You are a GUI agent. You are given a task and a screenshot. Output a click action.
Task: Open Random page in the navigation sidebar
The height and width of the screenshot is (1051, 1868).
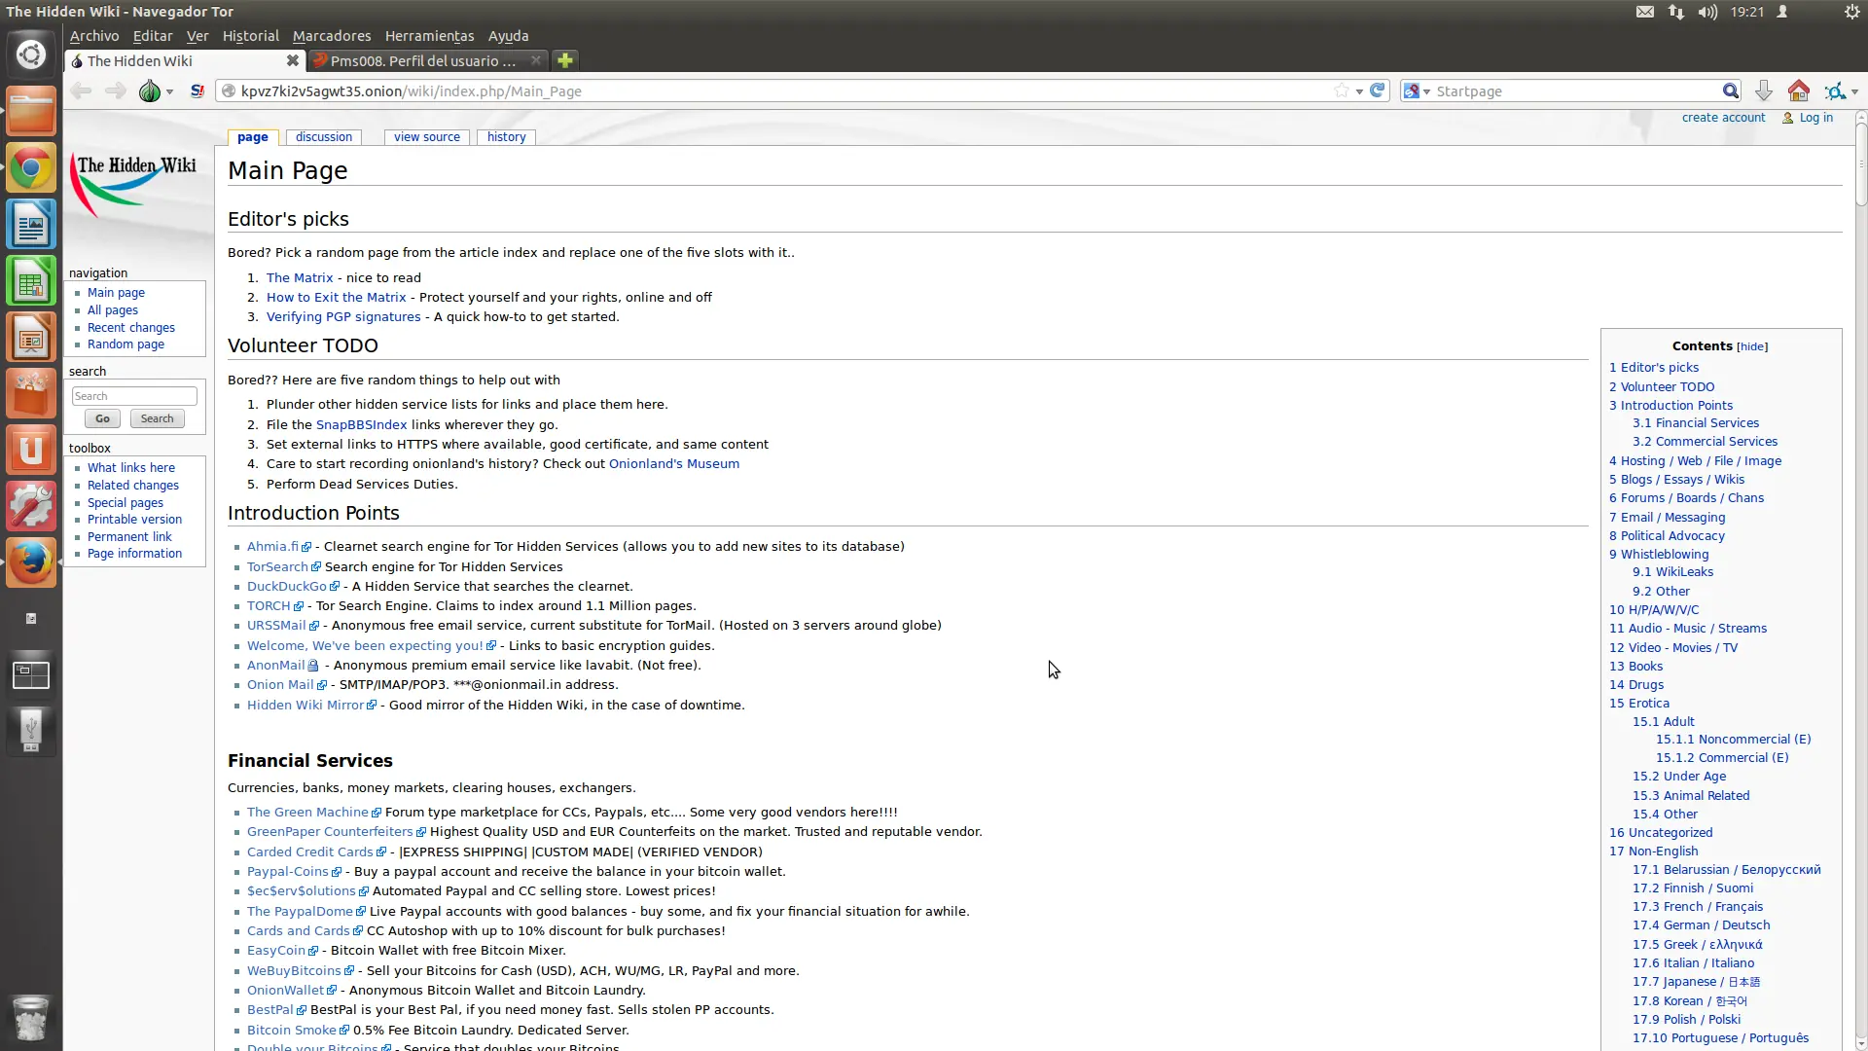click(126, 344)
